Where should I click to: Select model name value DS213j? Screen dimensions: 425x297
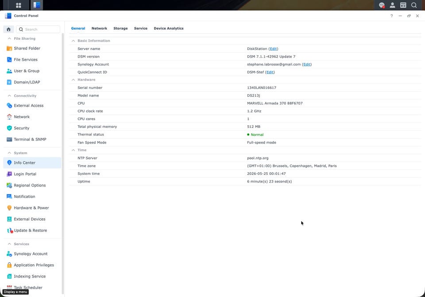pyautogui.click(x=253, y=96)
